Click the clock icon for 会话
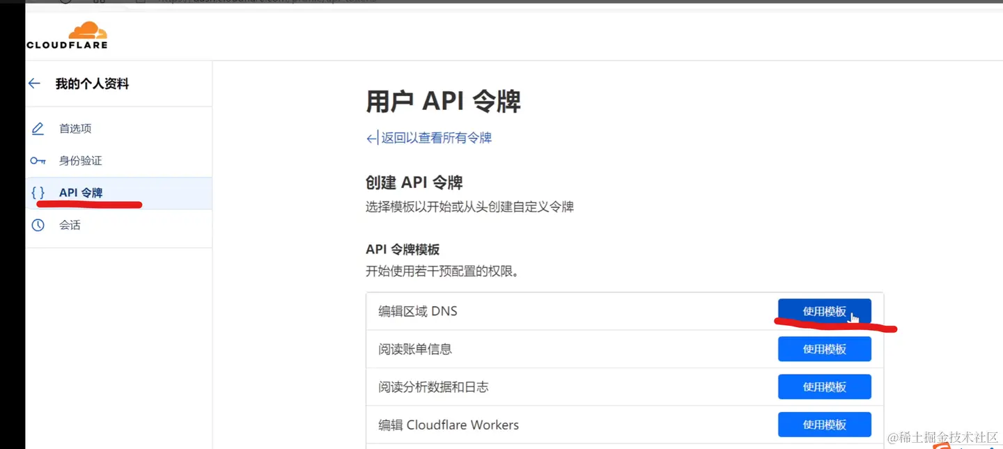This screenshot has height=449, width=1003. [38, 225]
